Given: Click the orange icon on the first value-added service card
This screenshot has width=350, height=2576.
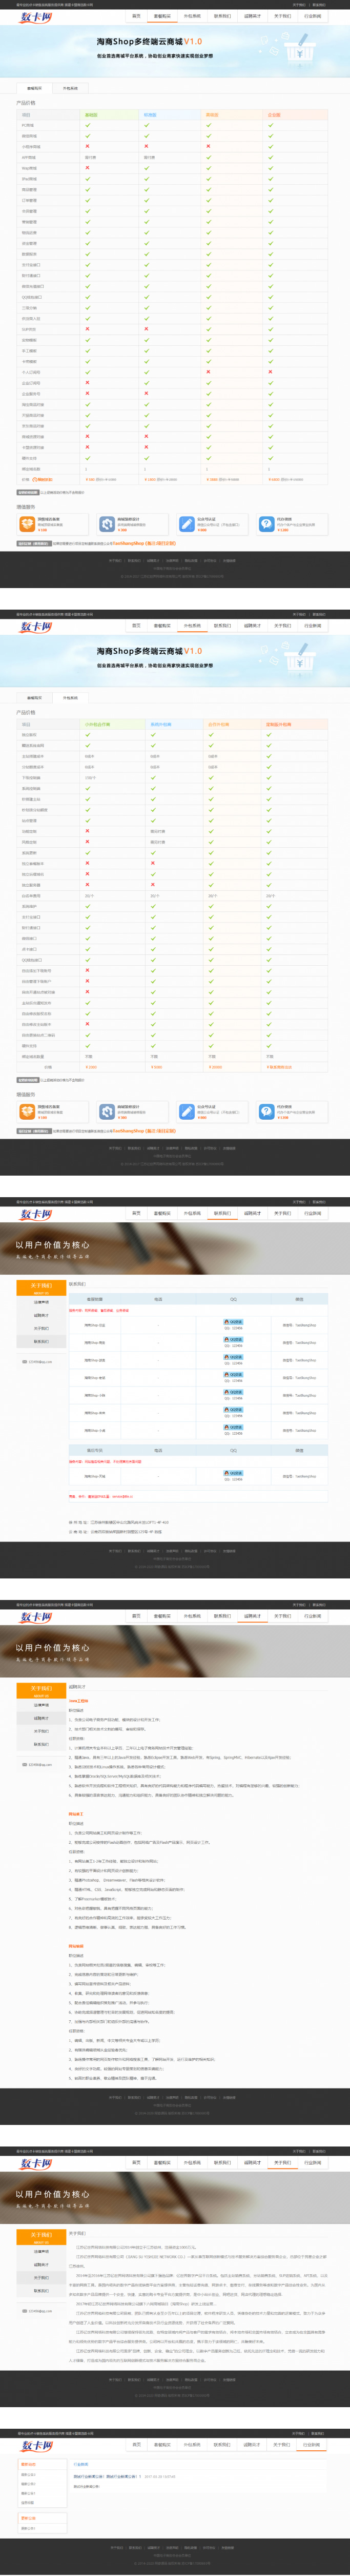Looking at the screenshot, I should [27, 523].
